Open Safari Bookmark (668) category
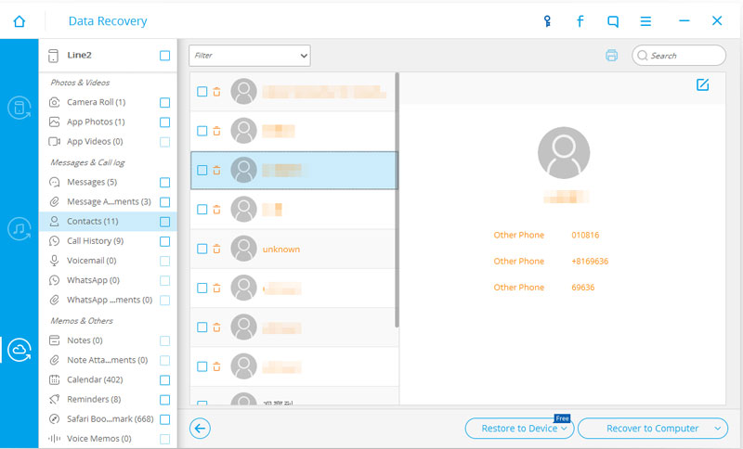 111,419
